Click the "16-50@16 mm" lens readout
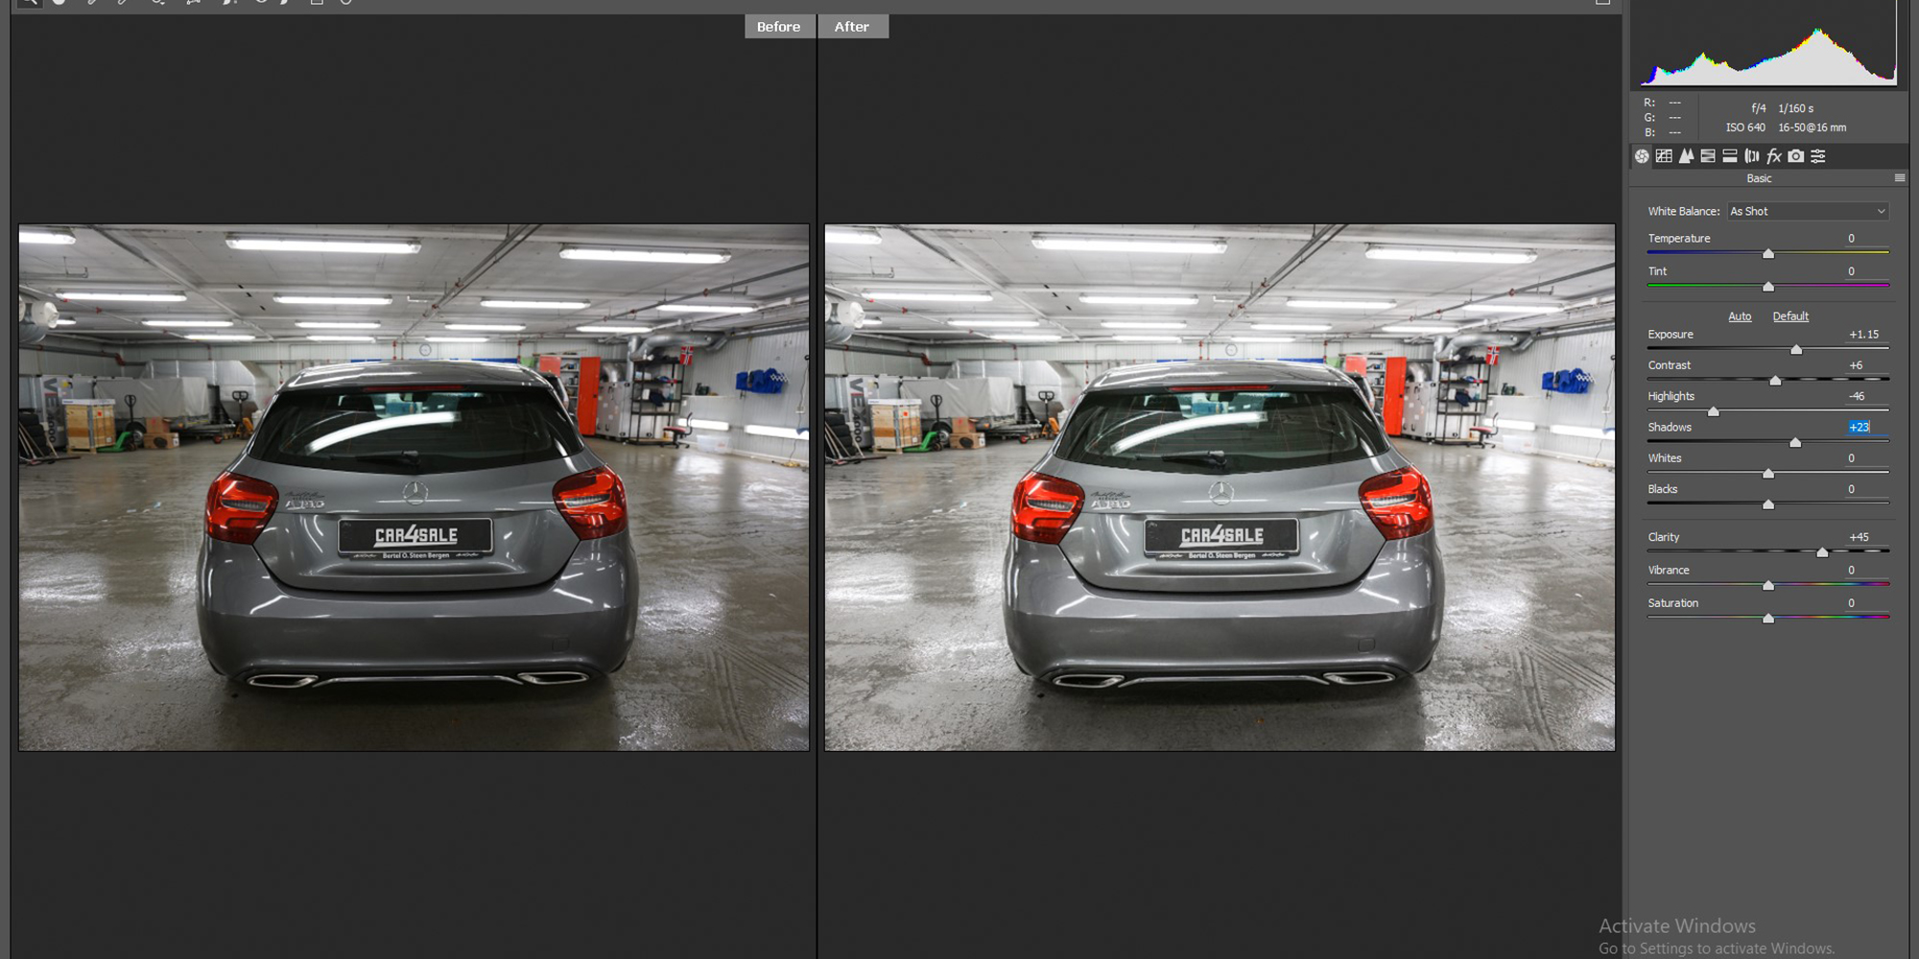The width and height of the screenshot is (1919, 959). pos(1812,128)
